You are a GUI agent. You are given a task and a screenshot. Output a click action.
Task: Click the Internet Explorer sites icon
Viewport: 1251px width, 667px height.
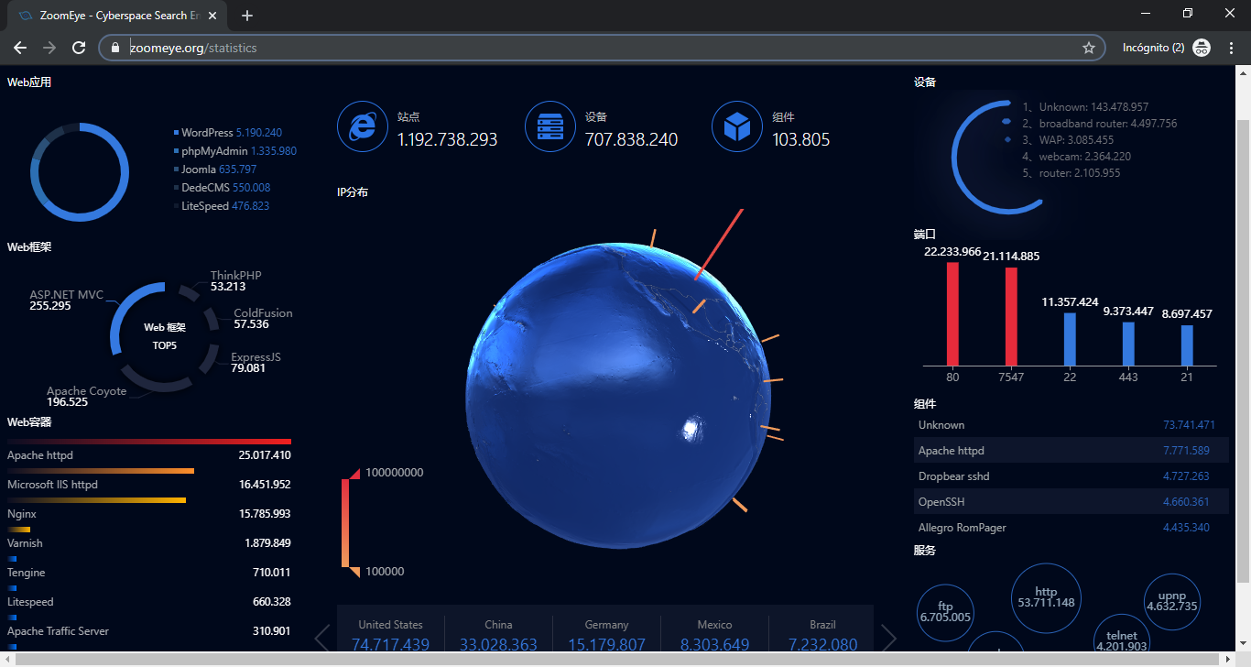(x=363, y=126)
